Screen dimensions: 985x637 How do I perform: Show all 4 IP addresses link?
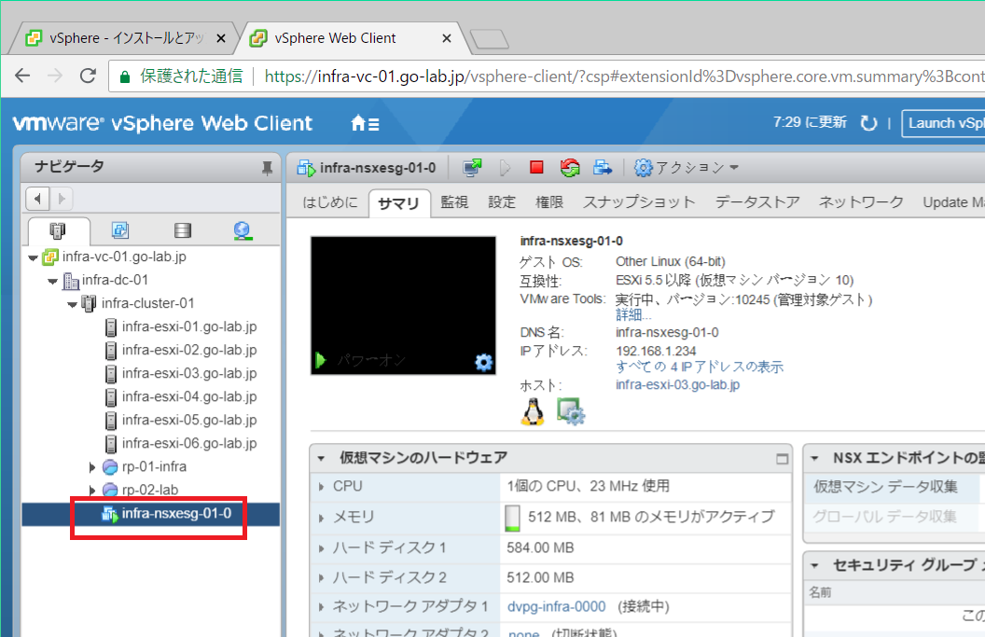tap(700, 367)
